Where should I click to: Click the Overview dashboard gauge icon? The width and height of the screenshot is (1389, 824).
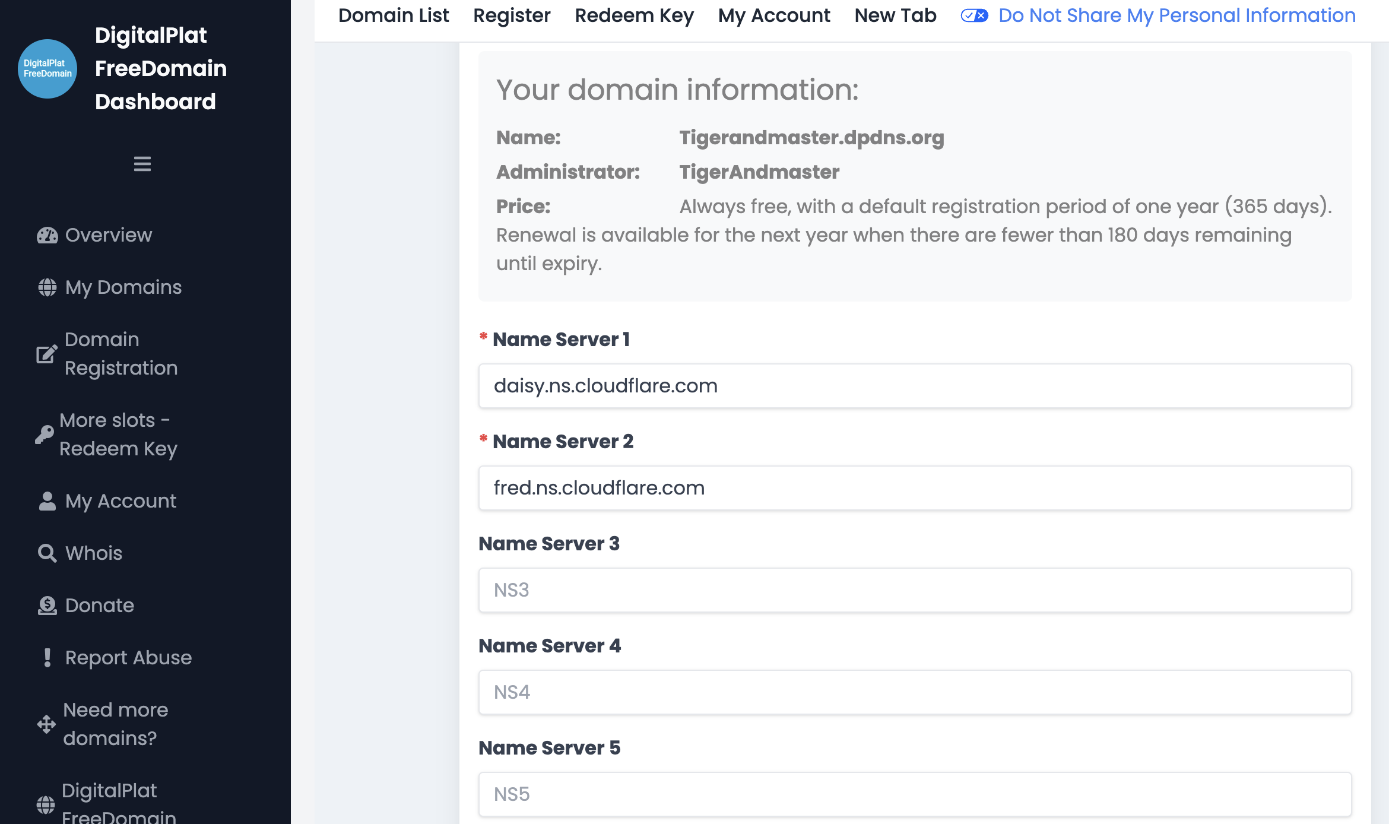click(x=47, y=236)
